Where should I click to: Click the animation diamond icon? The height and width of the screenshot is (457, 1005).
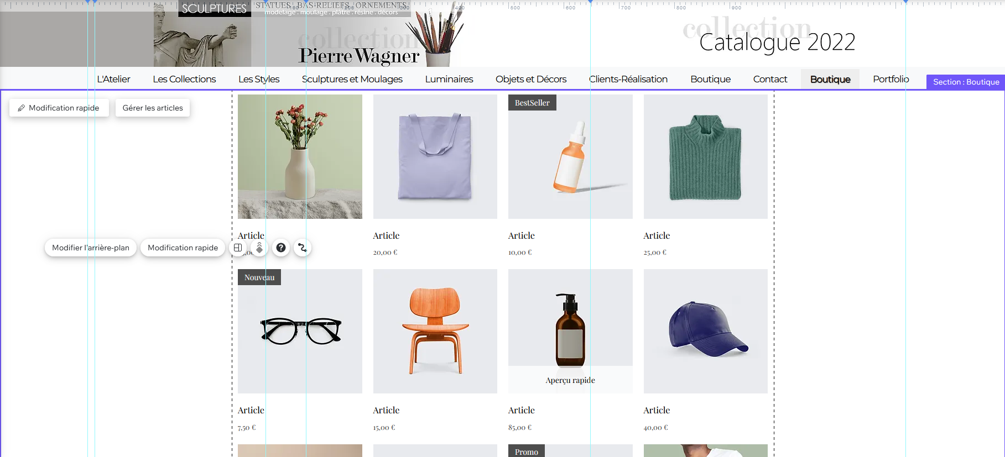tap(259, 248)
